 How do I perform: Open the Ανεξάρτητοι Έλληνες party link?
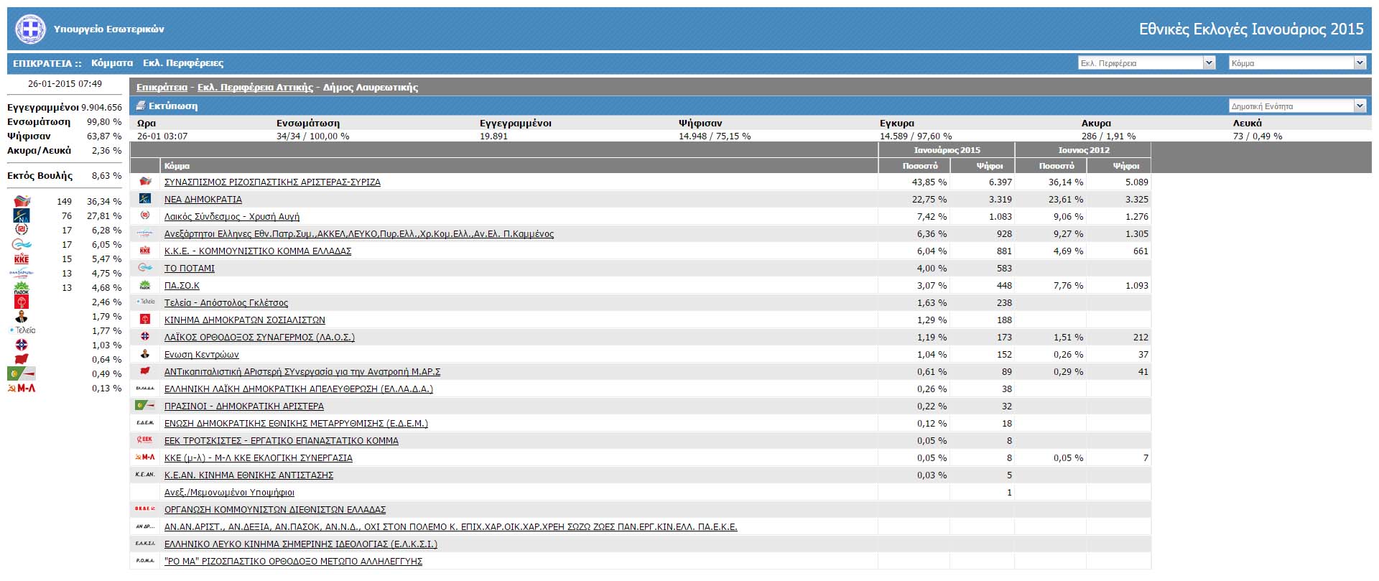(x=359, y=234)
